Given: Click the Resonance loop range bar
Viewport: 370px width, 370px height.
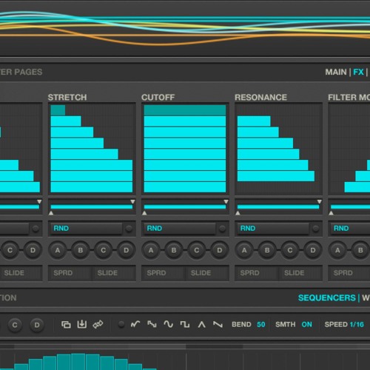Looking at the screenshot, I should (278, 207).
